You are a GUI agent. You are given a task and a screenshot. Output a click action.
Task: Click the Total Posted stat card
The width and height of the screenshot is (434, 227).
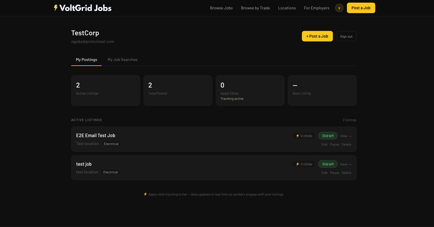(178, 90)
